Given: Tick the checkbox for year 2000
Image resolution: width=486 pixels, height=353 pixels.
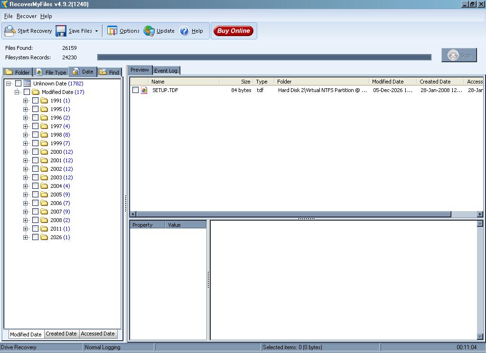Looking at the screenshot, I should pos(35,152).
